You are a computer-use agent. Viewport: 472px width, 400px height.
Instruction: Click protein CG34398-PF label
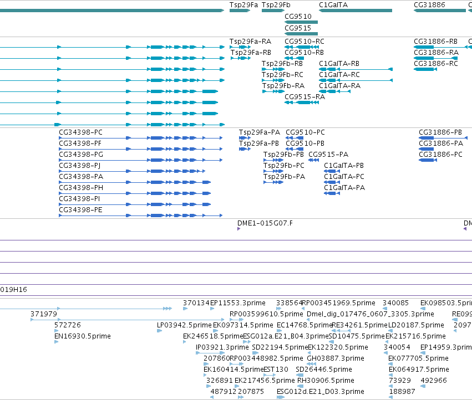pyautogui.click(x=80, y=143)
